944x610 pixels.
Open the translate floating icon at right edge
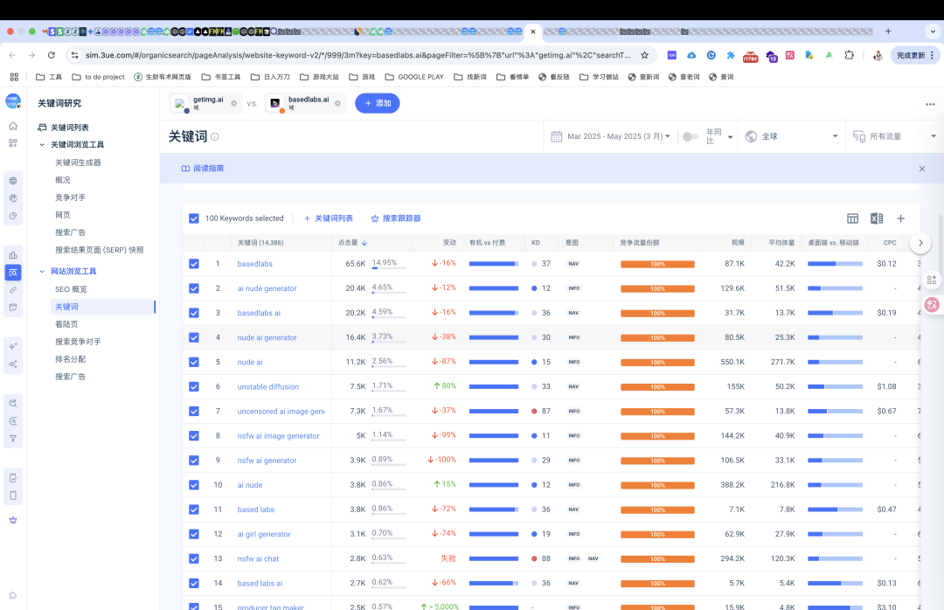coord(932,305)
